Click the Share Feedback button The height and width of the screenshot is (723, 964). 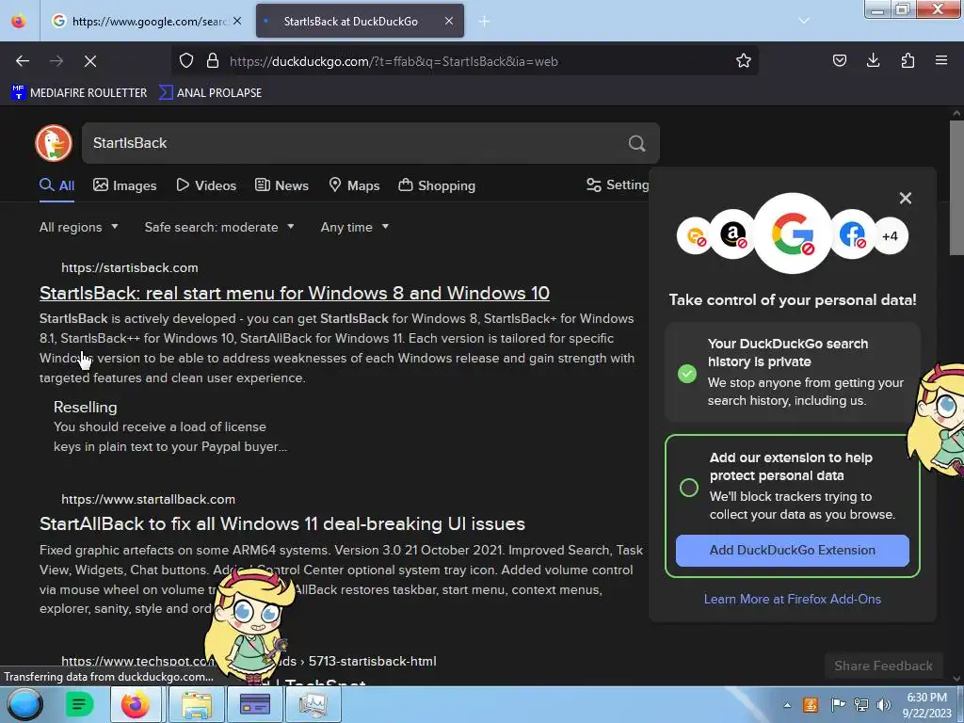[x=883, y=666]
